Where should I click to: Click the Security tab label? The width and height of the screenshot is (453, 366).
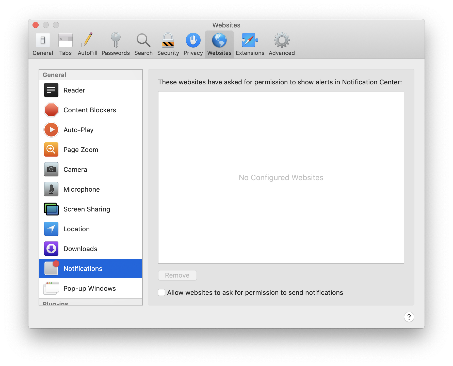coord(168,53)
